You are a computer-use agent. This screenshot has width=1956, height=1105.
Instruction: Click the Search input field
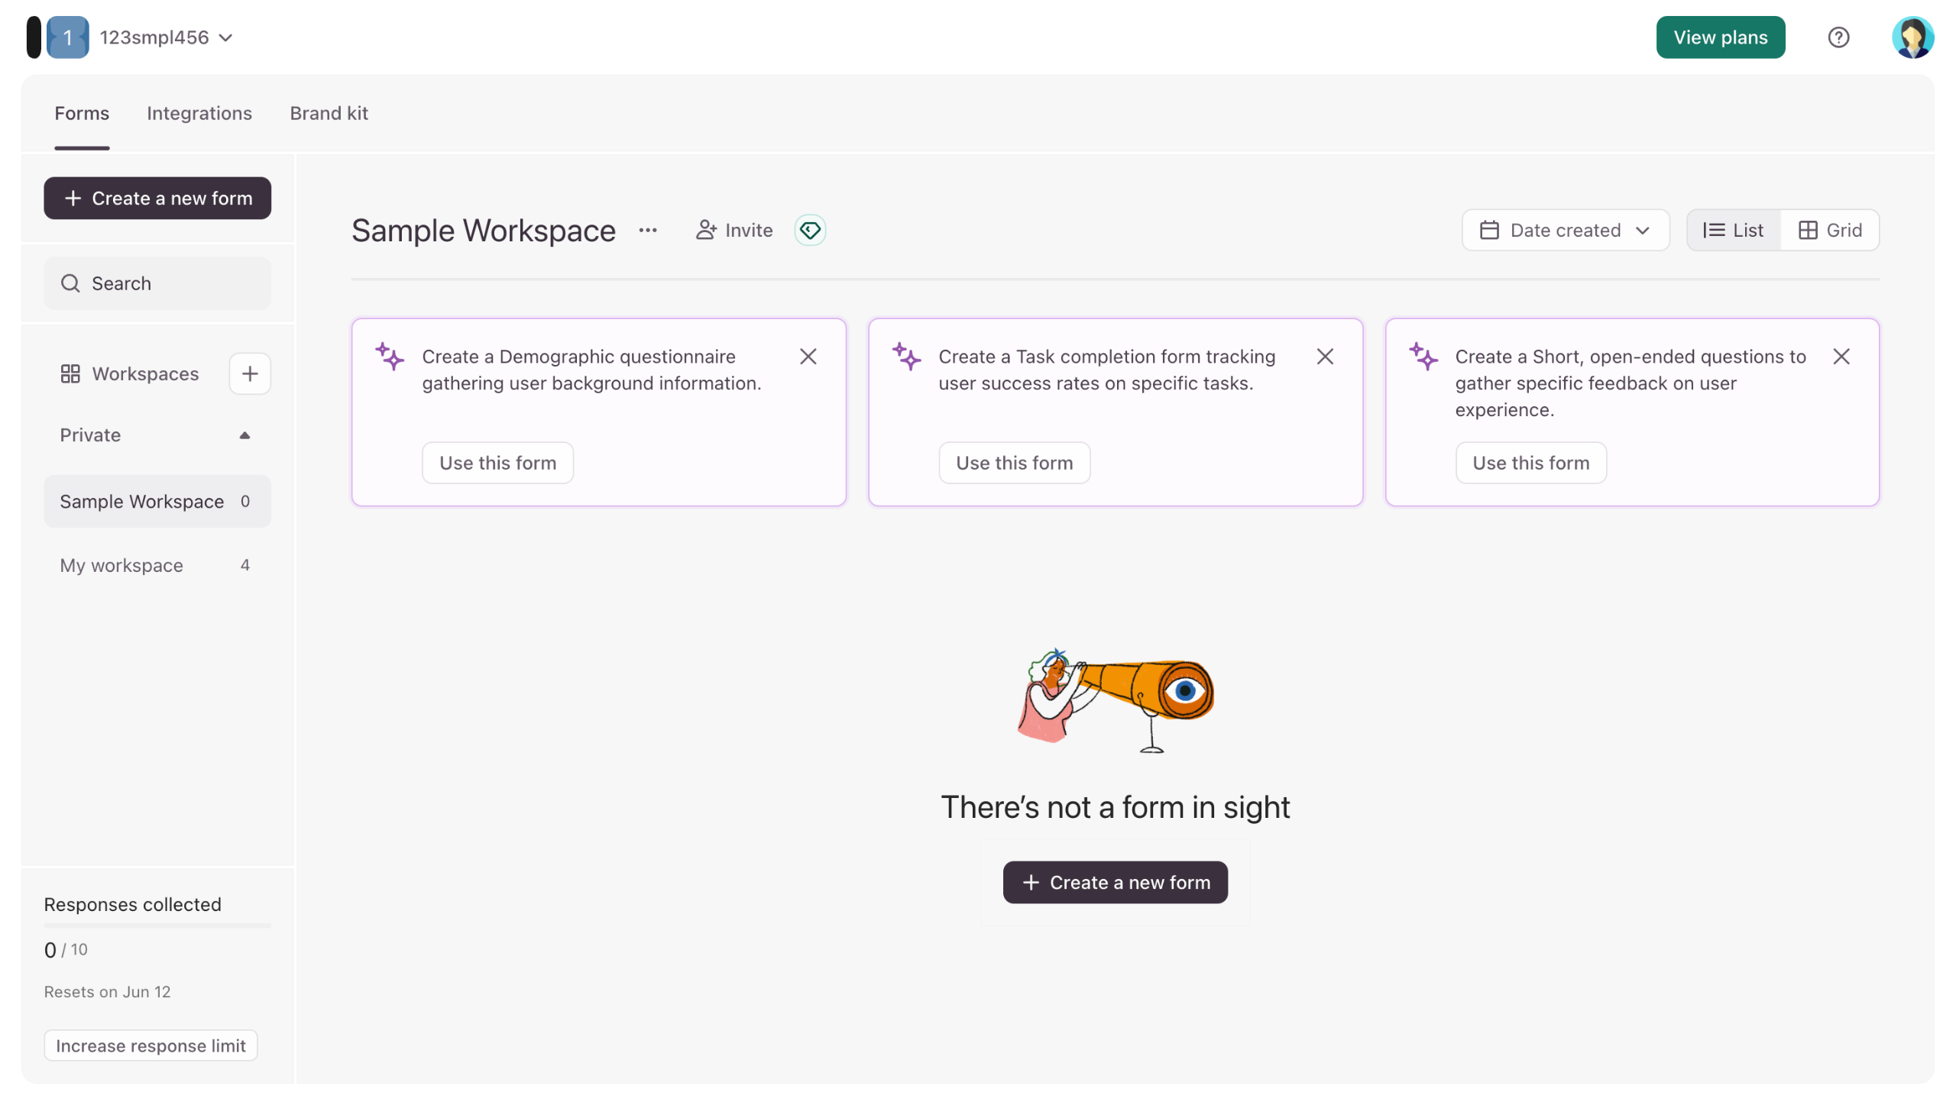pyautogui.click(x=157, y=283)
